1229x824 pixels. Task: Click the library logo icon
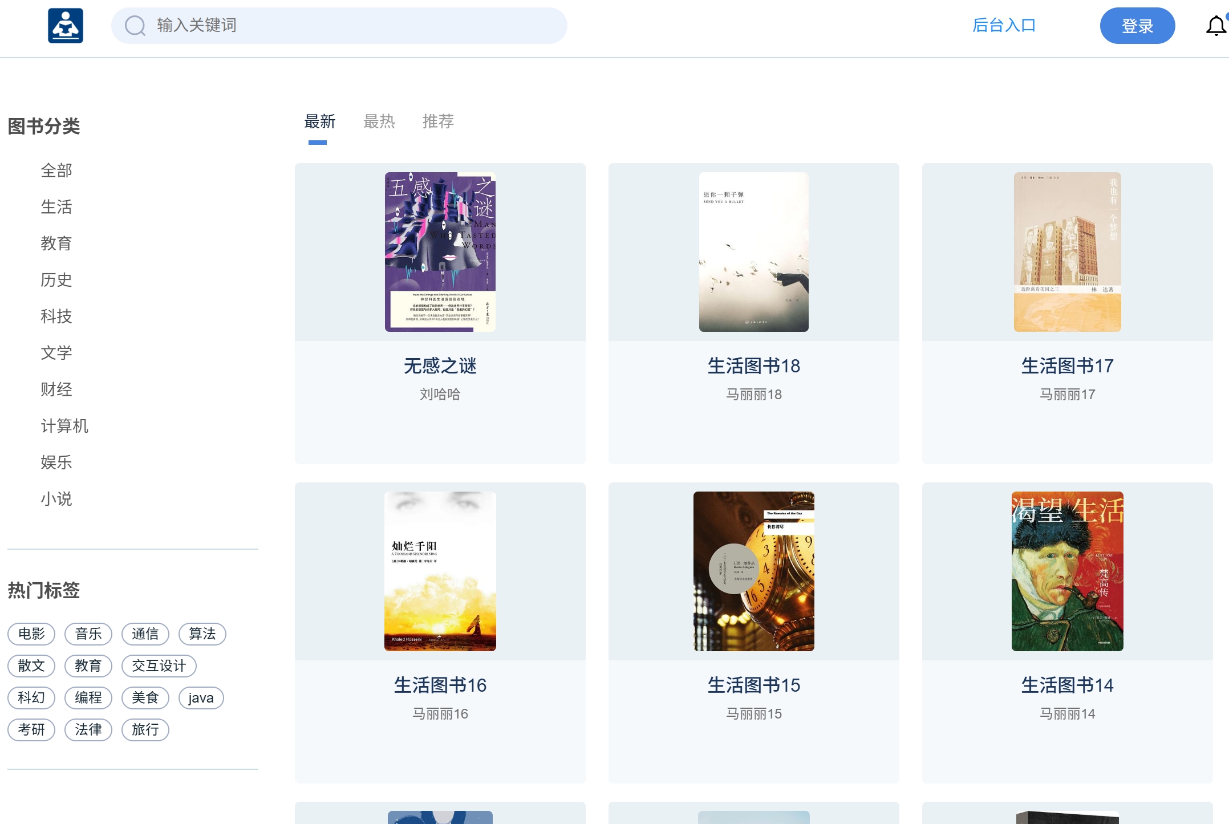point(66,25)
